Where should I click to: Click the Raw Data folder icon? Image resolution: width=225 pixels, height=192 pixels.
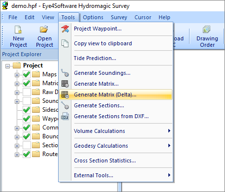click(36, 92)
